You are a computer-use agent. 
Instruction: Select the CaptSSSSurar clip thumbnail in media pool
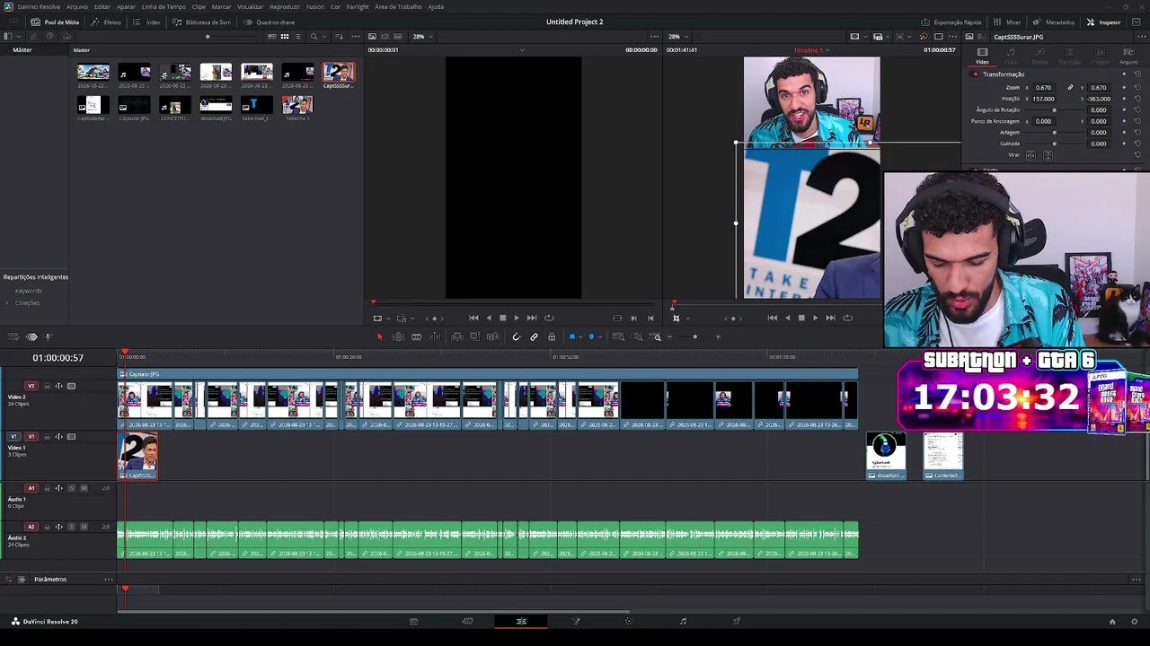(339, 72)
